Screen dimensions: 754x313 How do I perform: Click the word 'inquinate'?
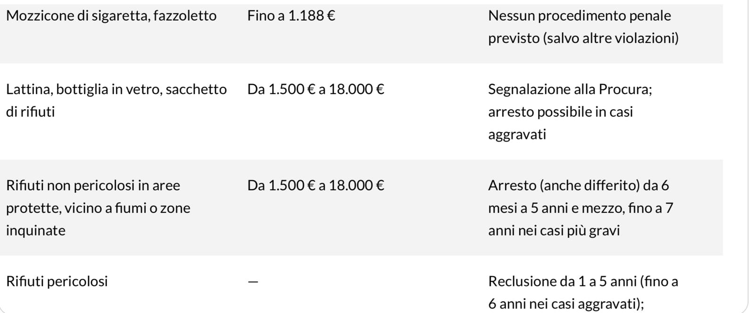(36, 230)
